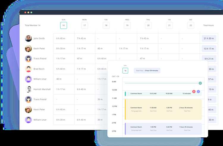
Task: Click the 9 AM time label
Action: (114, 82)
